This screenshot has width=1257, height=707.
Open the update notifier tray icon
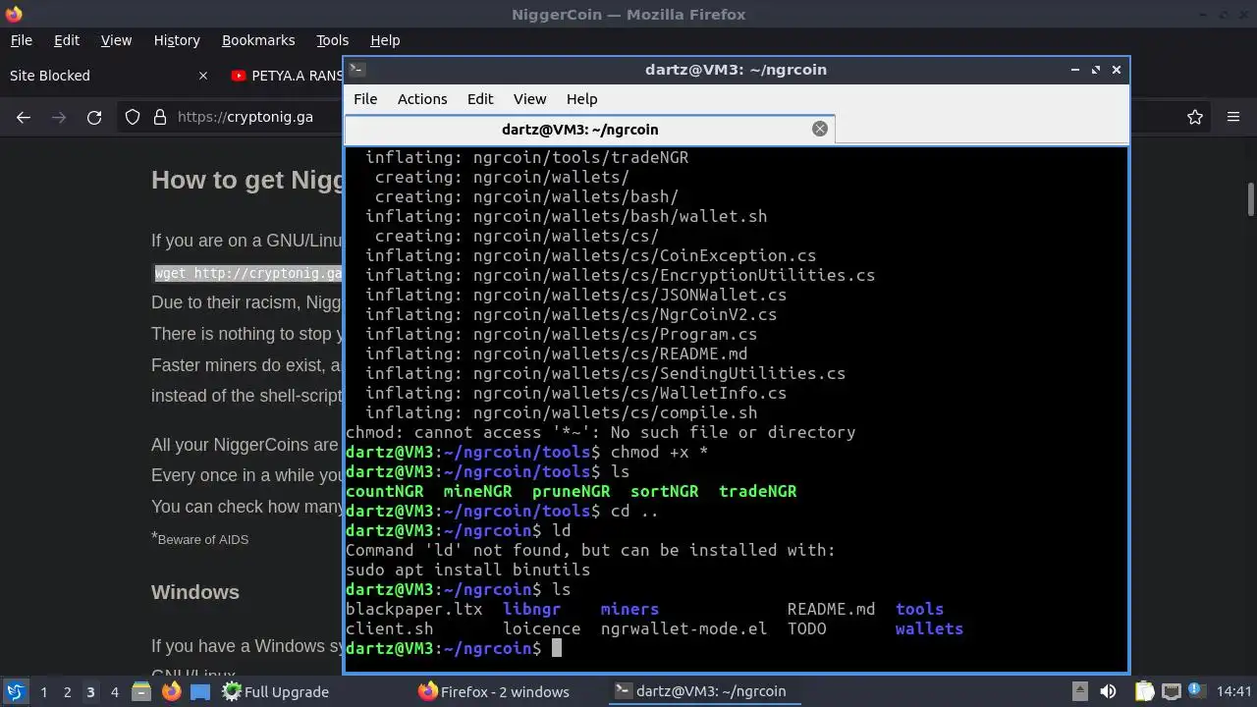coord(1197,691)
